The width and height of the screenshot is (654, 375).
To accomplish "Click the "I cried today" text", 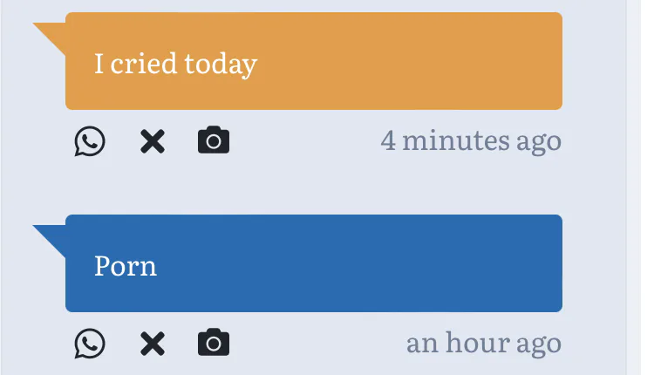I will 175,64.
